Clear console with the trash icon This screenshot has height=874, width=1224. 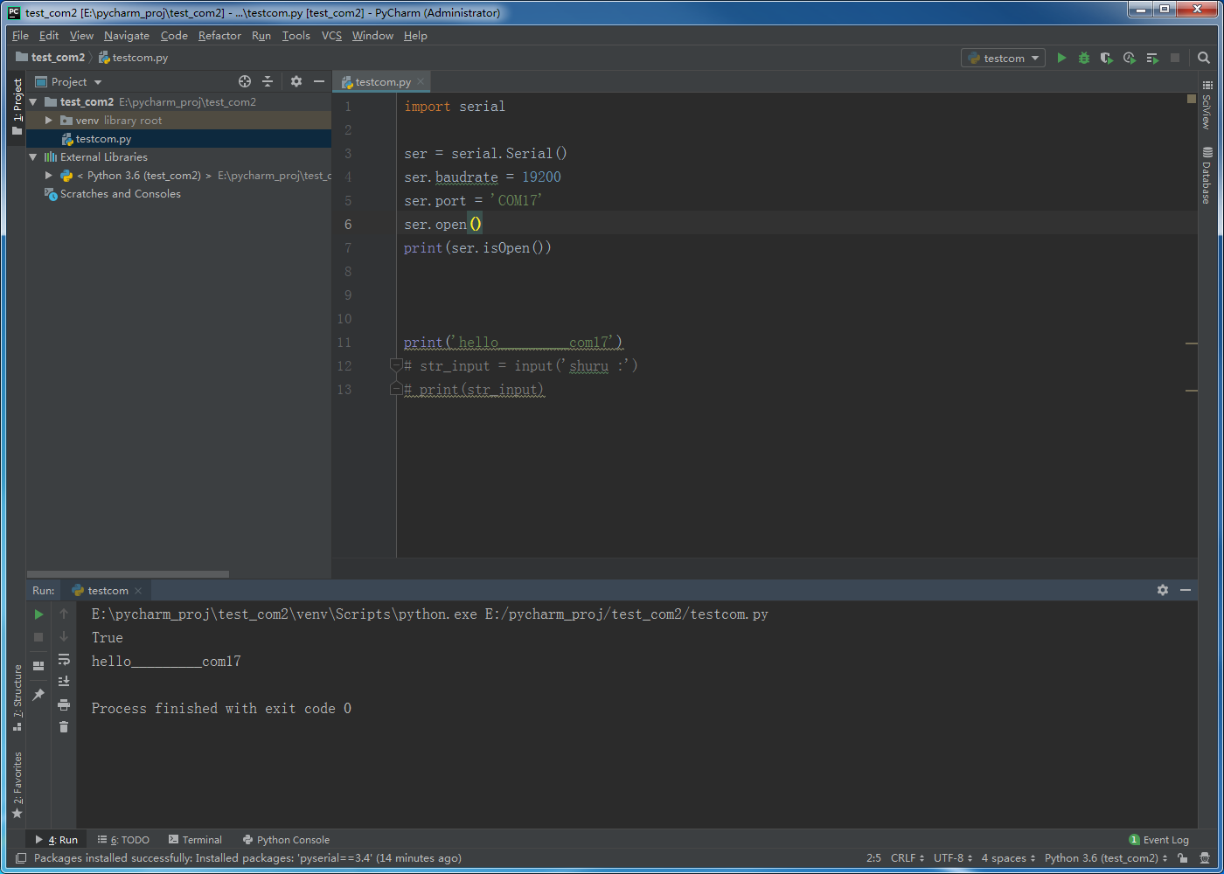64,727
